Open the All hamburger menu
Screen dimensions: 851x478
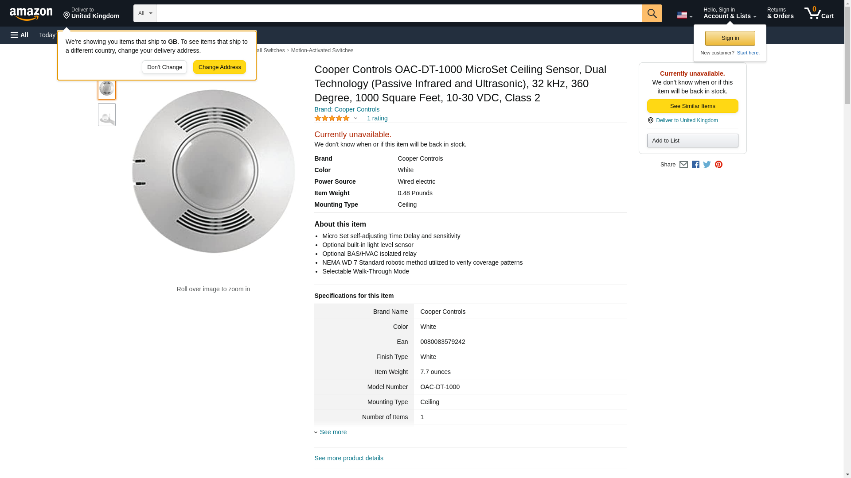coord(20,35)
